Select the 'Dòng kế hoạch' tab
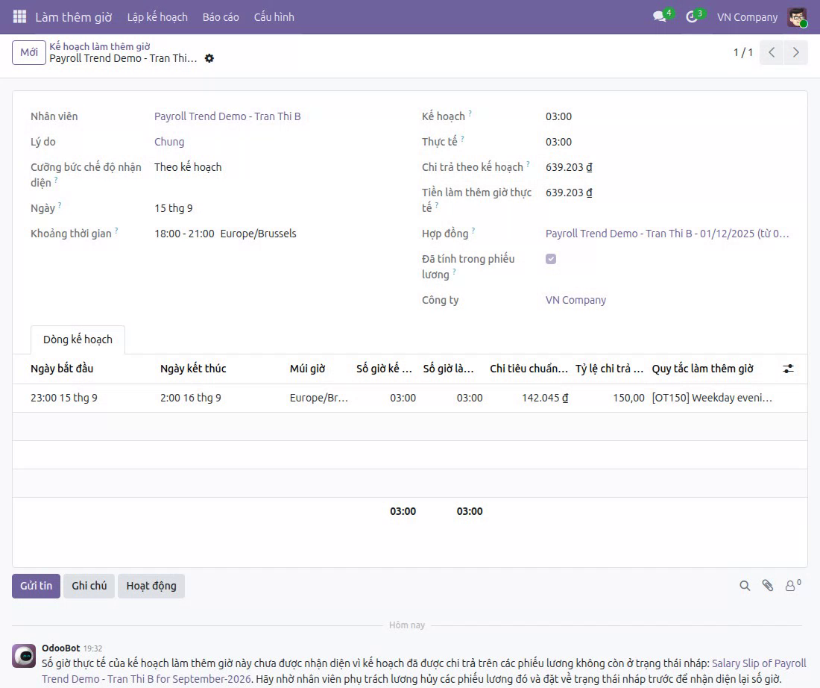Viewport: 820px width, 688px height. (78, 340)
